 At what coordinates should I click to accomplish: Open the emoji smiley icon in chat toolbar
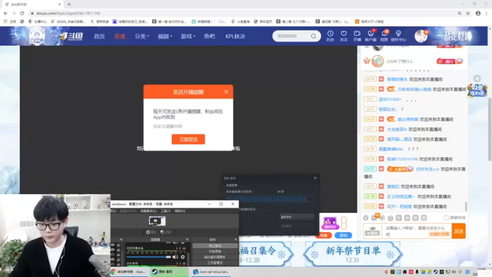coord(365,217)
